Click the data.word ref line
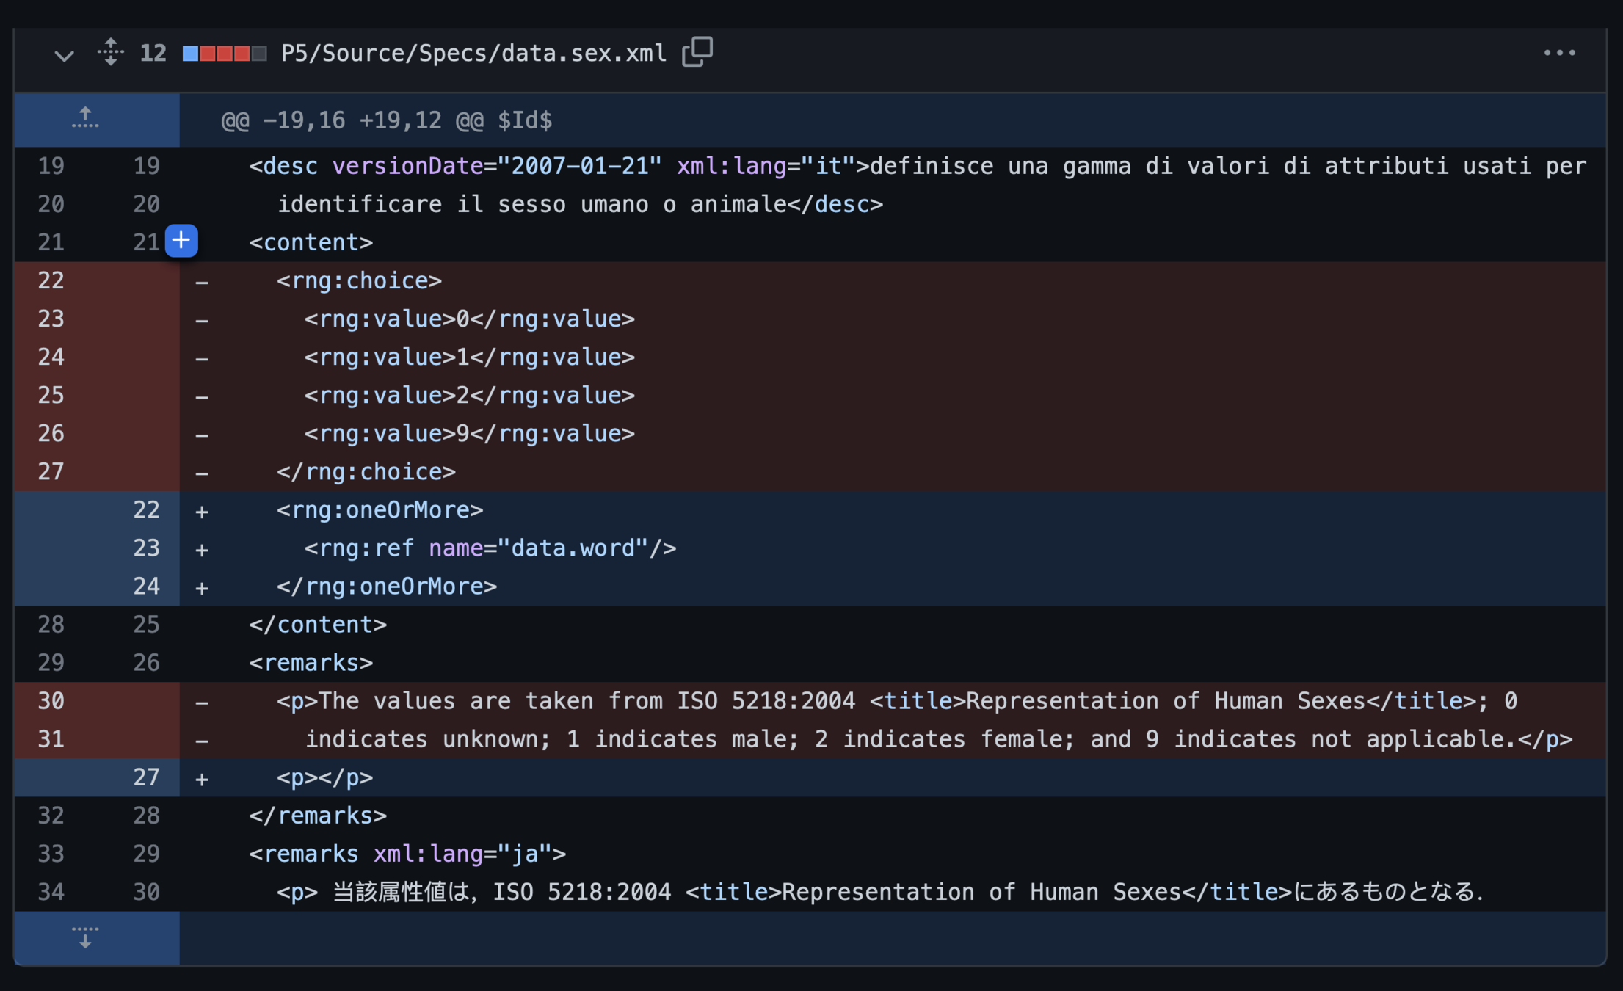Viewport: 1623px width, 991px height. (x=490, y=548)
